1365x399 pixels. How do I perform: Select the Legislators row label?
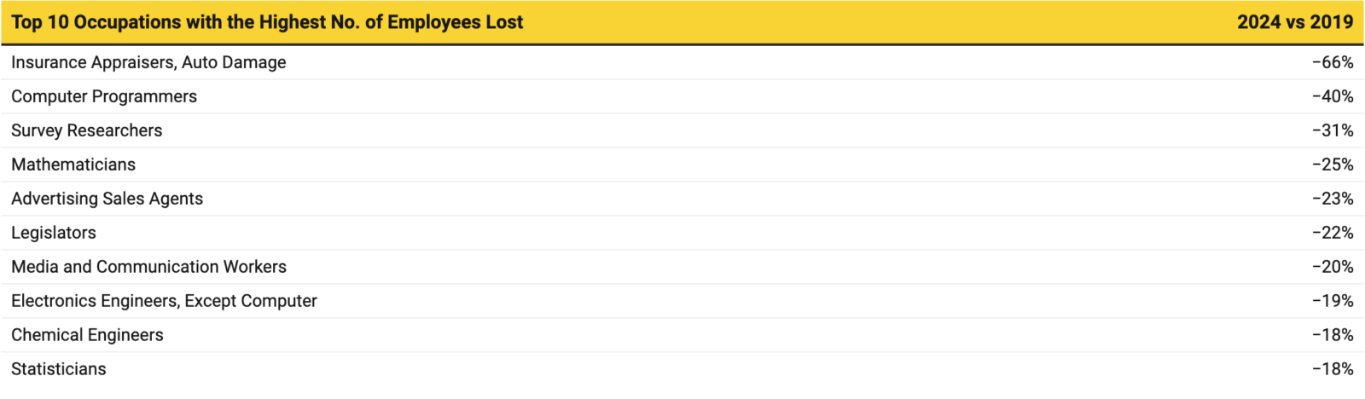[x=54, y=233]
